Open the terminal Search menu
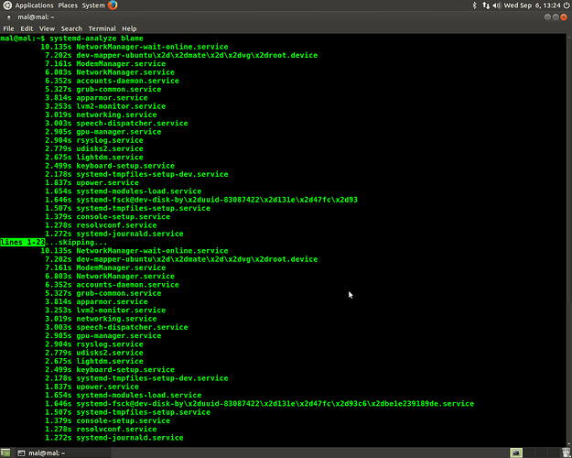The image size is (572, 458). (71, 28)
